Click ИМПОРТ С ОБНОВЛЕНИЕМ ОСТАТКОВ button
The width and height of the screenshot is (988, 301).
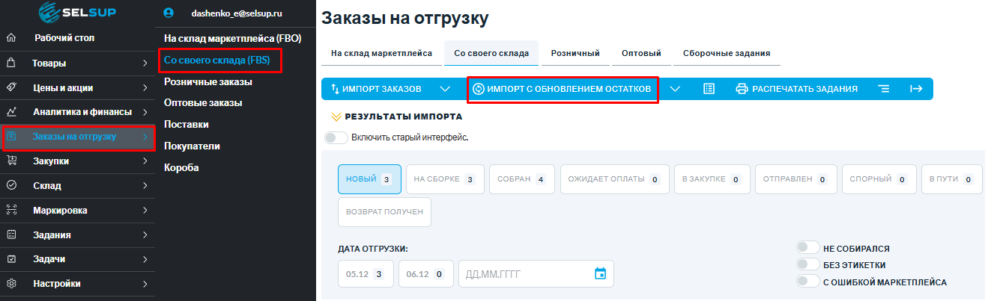[x=562, y=89]
